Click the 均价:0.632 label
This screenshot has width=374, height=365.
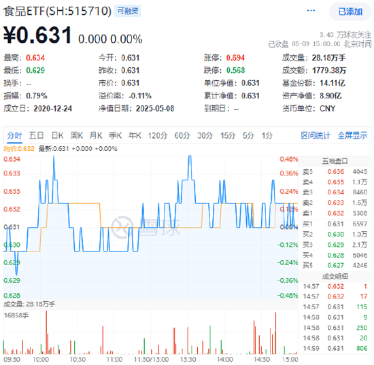(19, 149)
